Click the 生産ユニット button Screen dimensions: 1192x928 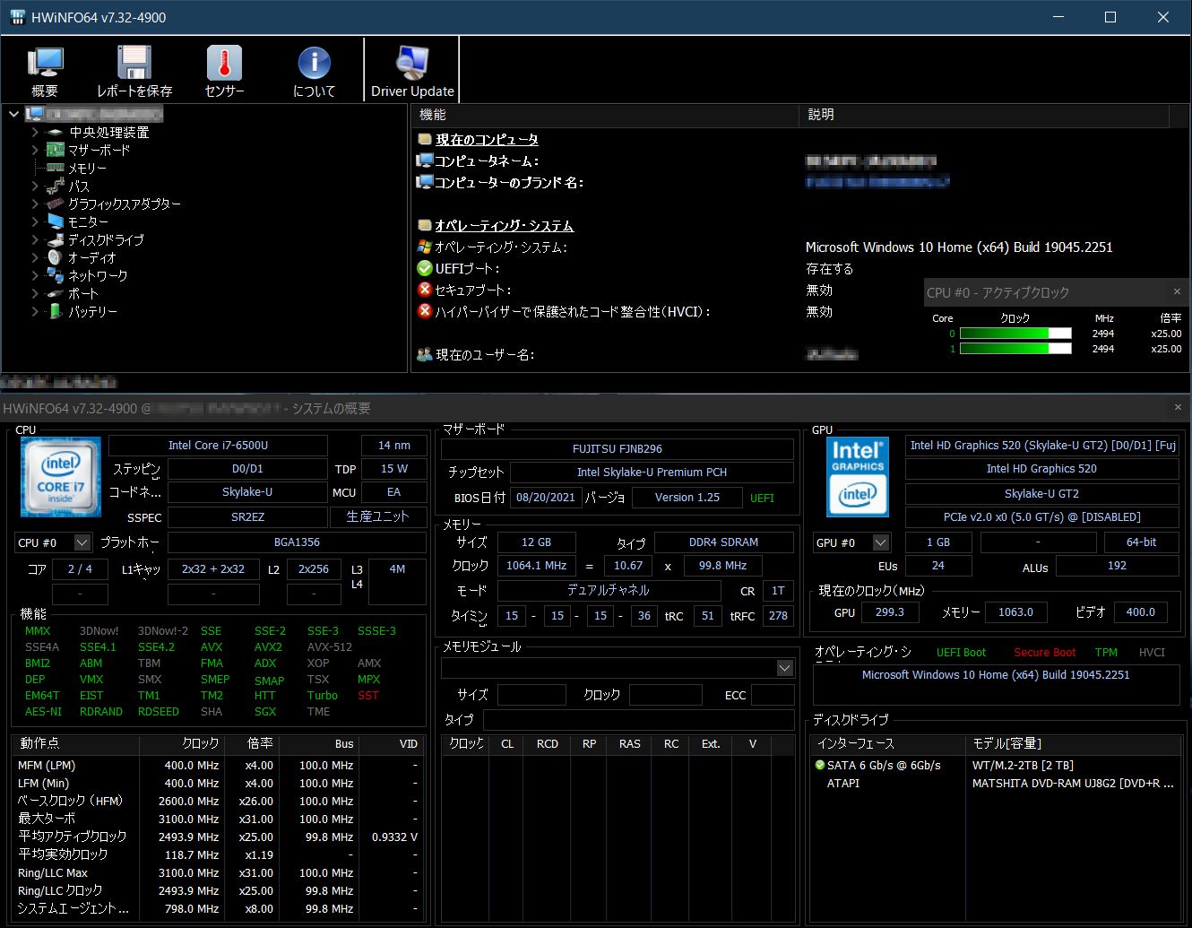[377, 517]
